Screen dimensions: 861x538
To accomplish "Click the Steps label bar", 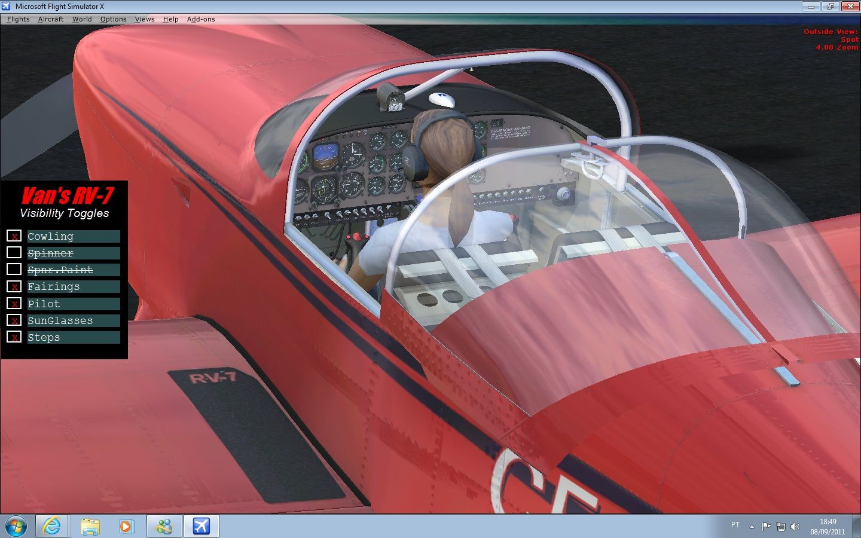I will [74, 337].
